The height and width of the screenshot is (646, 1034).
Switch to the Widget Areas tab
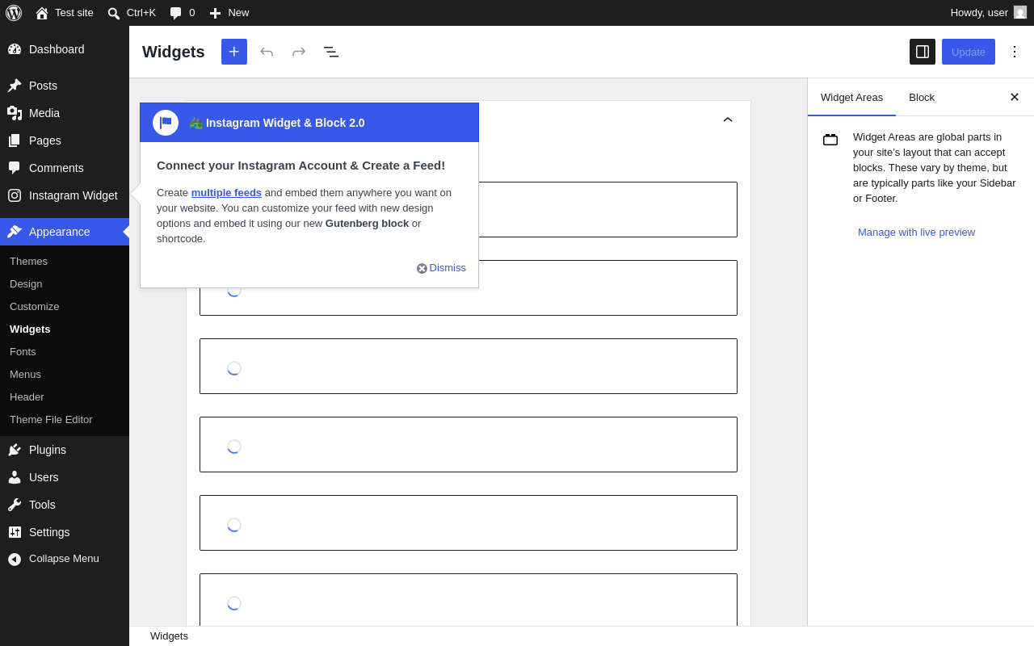tap(851, 97)
